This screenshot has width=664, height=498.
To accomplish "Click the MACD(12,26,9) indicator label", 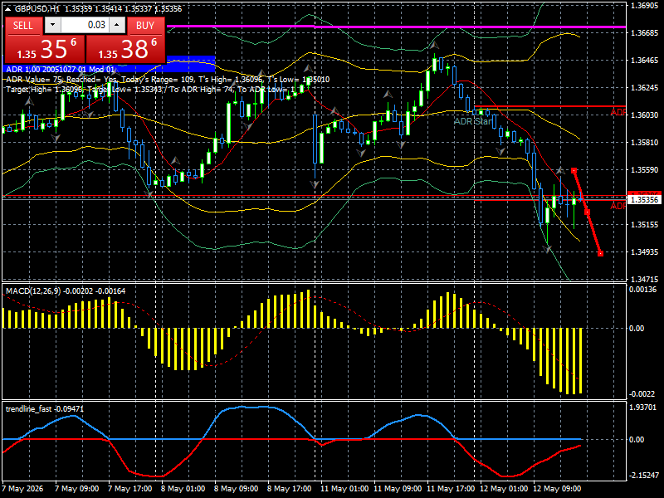I will [66, 291].
